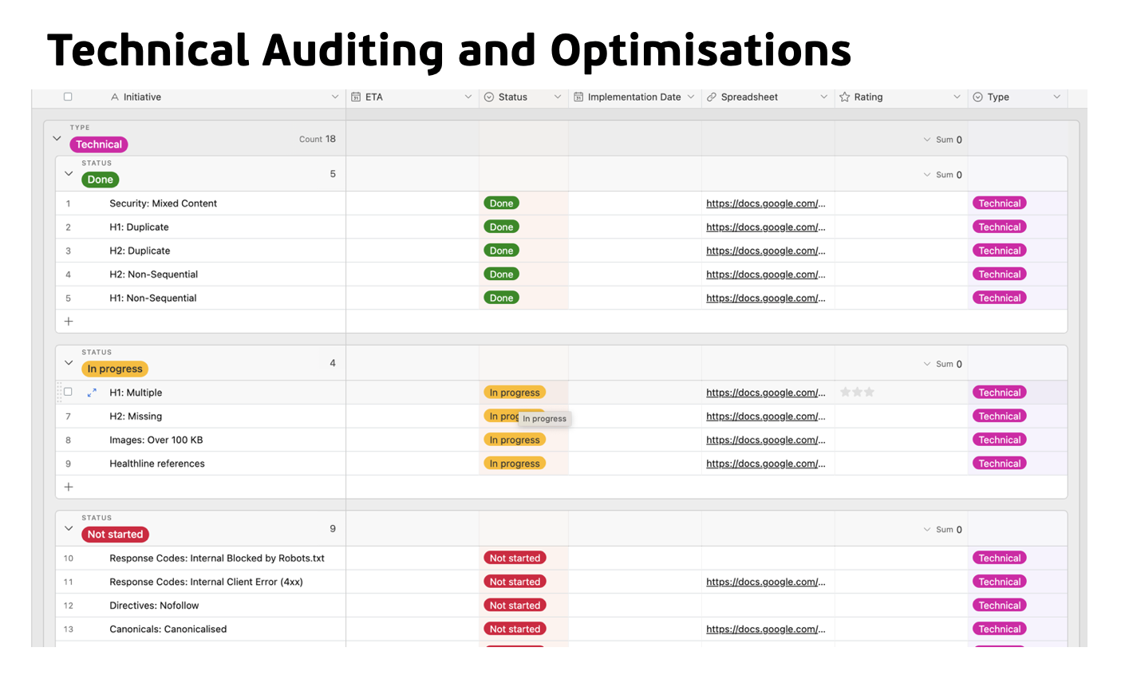Open Sum dropdown in Done group row
This screenshot has height=683, width=1125.
click(942, 175)
